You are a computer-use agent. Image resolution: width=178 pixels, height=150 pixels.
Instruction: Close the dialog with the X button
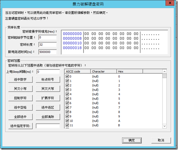click(170, 3)
